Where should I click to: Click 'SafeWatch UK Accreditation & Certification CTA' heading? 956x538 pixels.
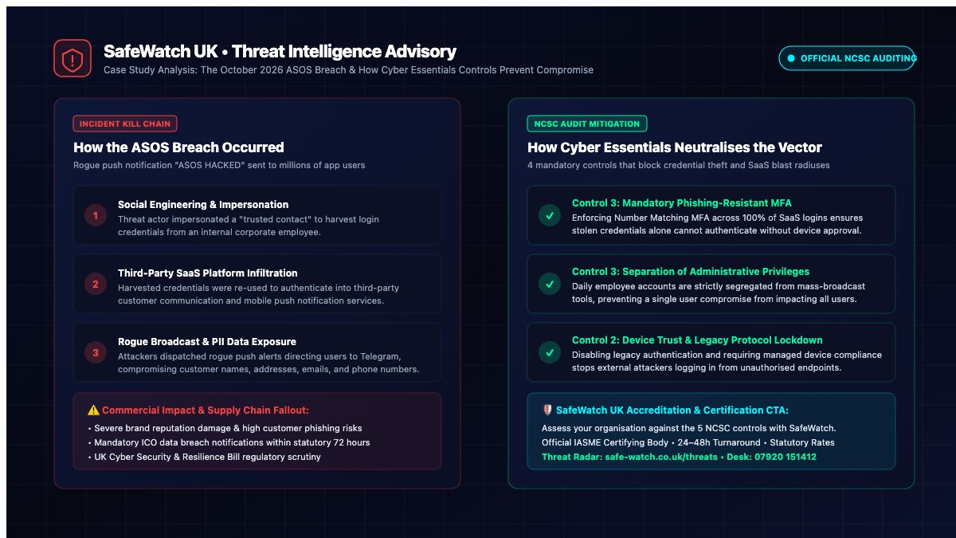pos(672,410)
